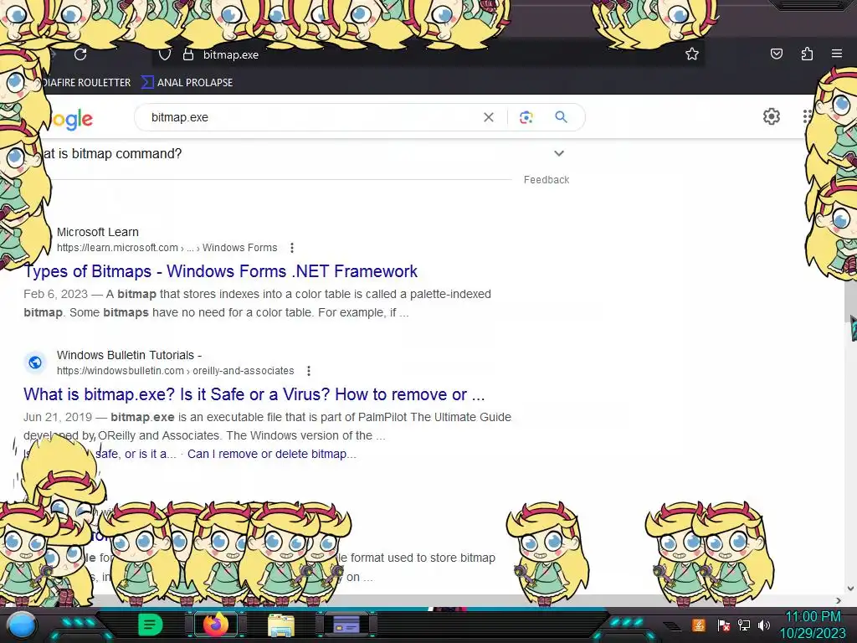Click the Google logo
The image size is (857, 643).
tap(72, 119)
